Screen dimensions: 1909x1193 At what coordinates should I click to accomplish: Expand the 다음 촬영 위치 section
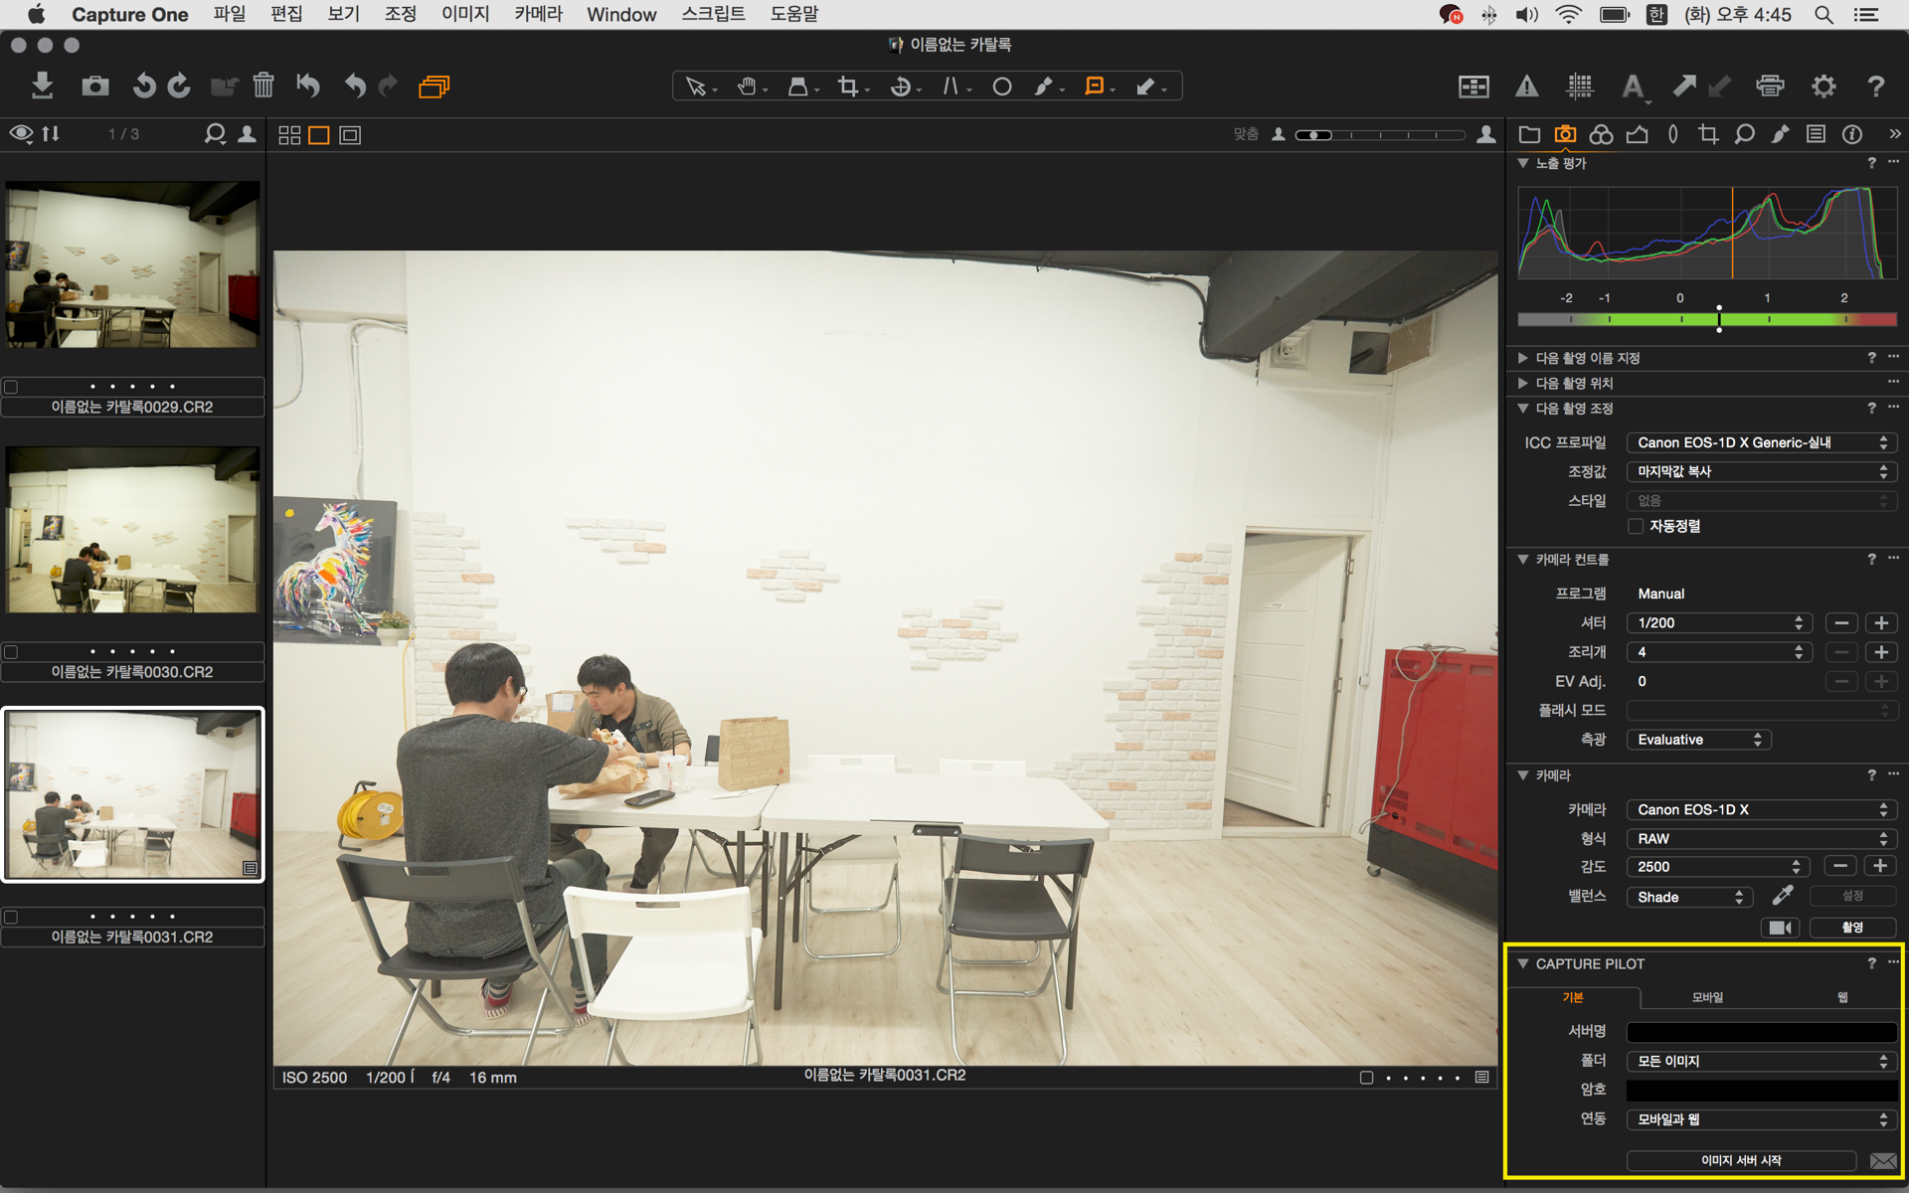point(1575,383)
